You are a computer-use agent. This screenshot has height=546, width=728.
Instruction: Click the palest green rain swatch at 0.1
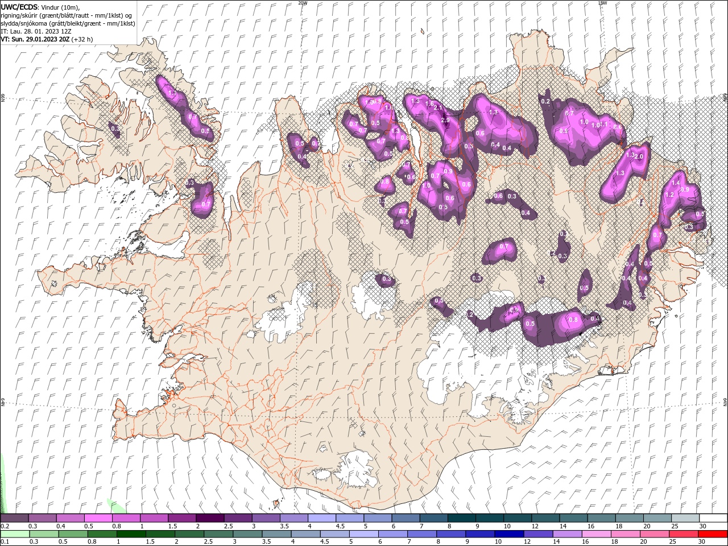click(x=14, y=534)
